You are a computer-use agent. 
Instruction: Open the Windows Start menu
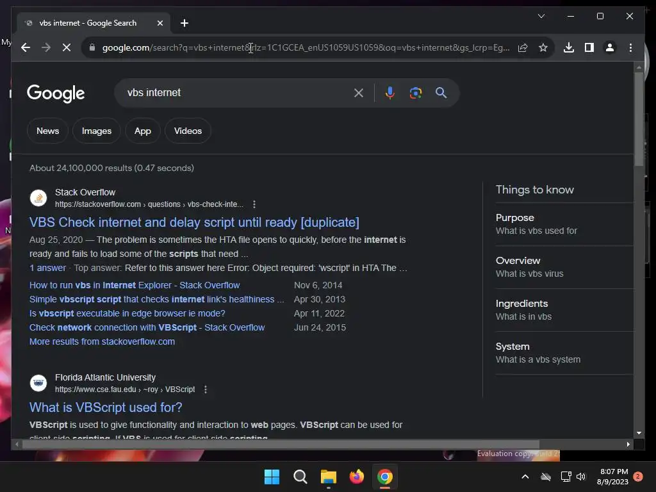click(x=272, y=477)
